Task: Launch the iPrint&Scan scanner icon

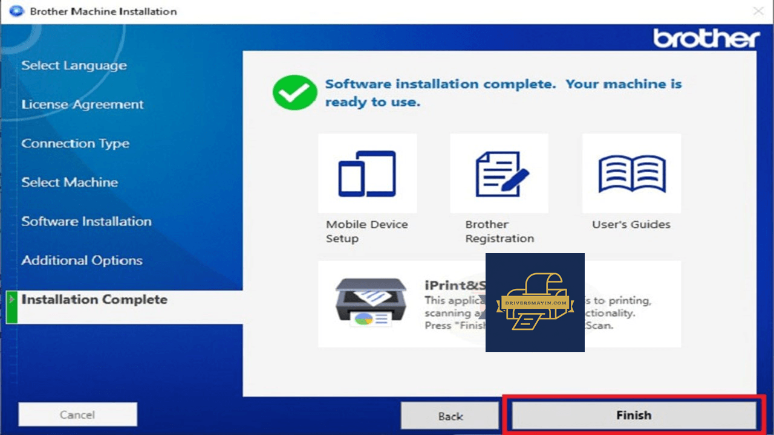Action: 370,301
